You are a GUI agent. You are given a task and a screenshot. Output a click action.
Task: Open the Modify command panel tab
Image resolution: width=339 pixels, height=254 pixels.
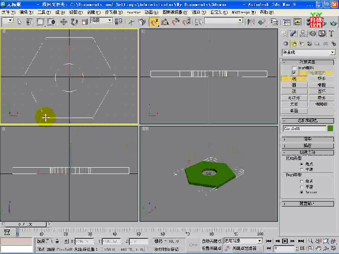(293, 33)
